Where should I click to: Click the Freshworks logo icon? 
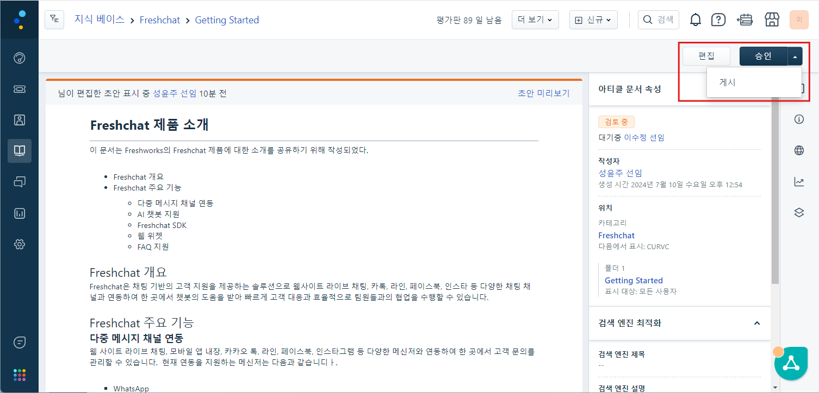pos(20,20)
